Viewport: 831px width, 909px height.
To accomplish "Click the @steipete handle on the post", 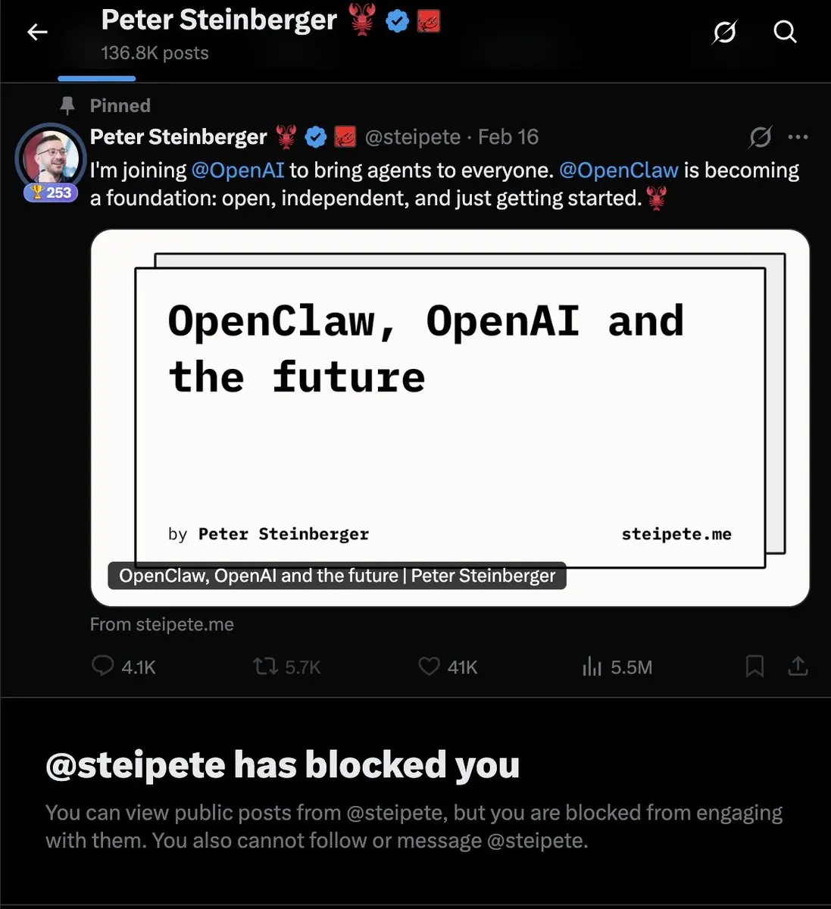I will pos(413,137).
